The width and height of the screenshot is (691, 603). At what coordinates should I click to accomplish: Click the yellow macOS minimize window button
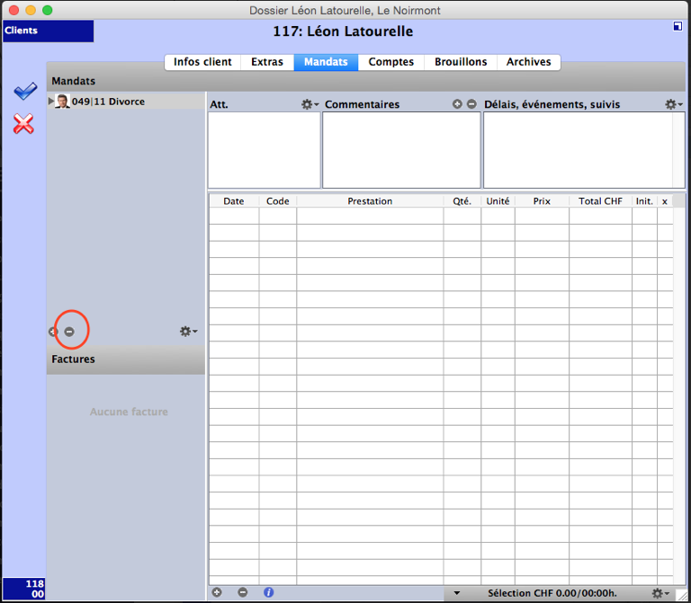(31, 10)
